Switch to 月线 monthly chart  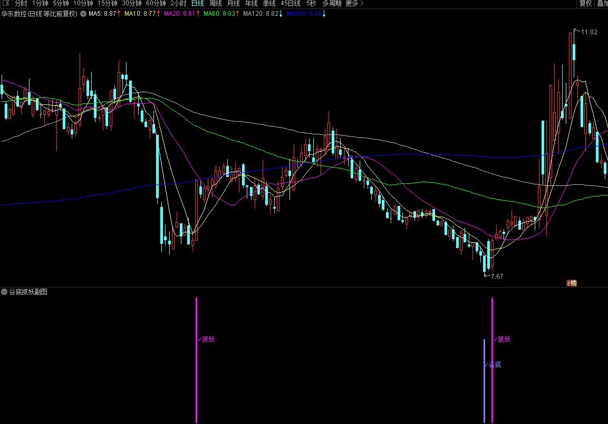click(x=234, y=4)
